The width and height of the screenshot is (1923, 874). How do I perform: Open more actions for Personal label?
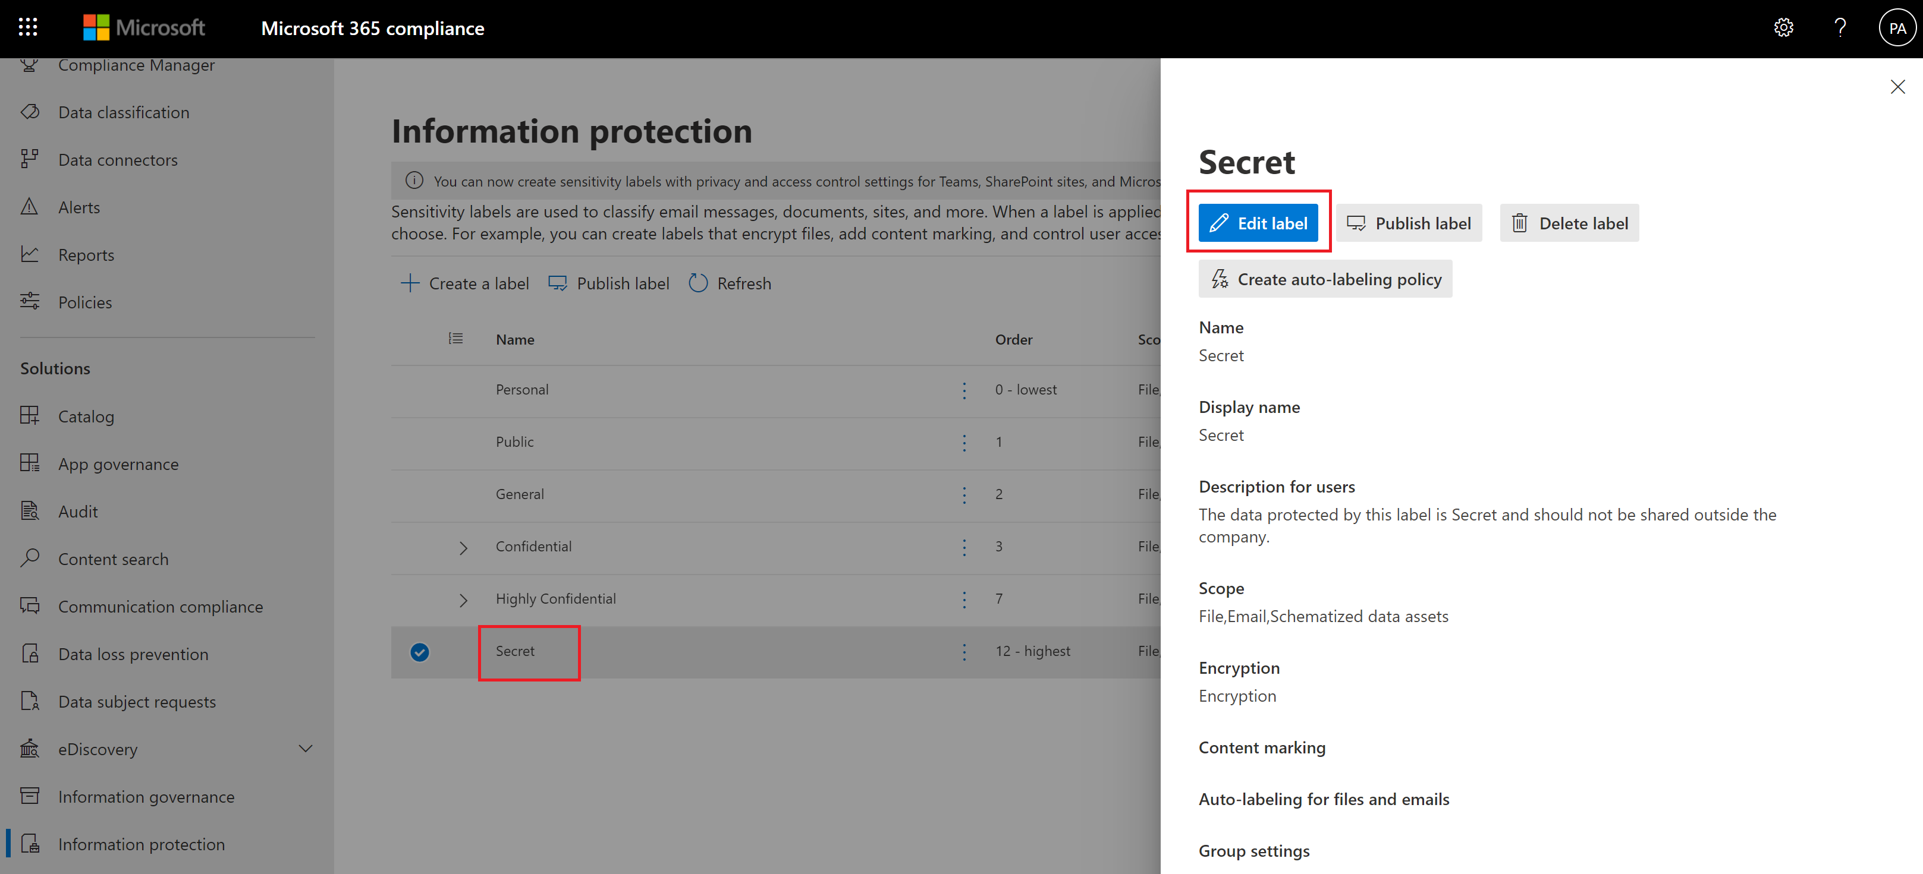click(964, 390)
